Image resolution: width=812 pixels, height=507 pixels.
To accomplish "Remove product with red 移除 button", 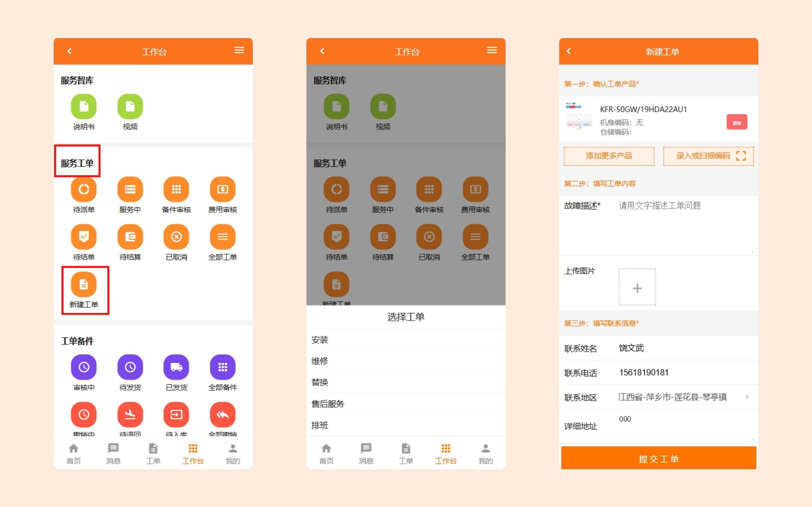I will coord(737,122).
